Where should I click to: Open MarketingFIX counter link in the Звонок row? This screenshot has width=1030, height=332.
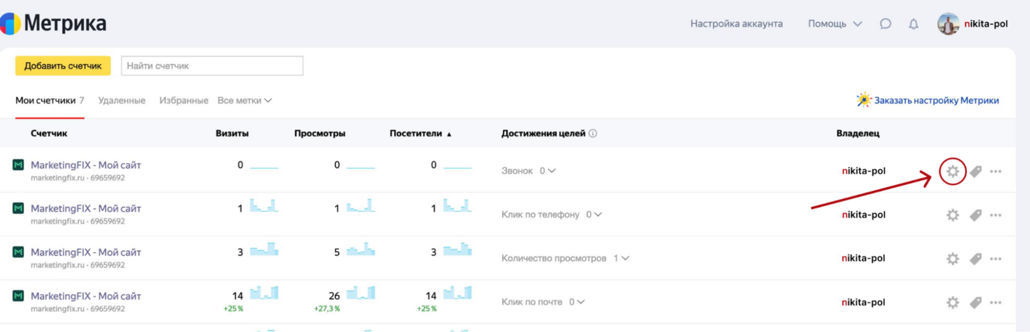(x=86, y=165)
